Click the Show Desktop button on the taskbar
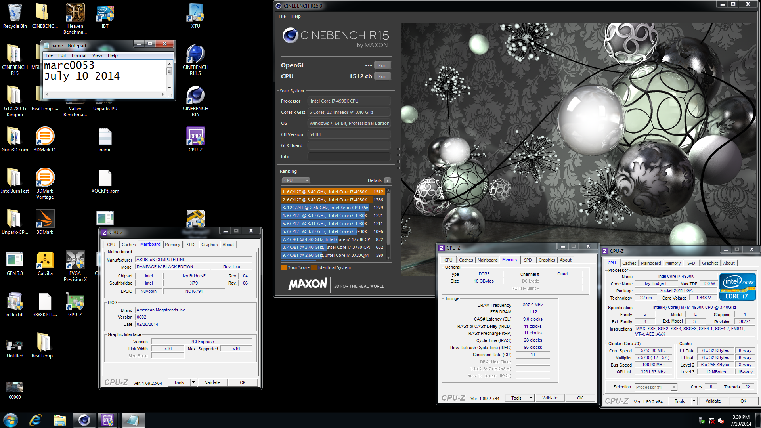 [x=758, y=420]
